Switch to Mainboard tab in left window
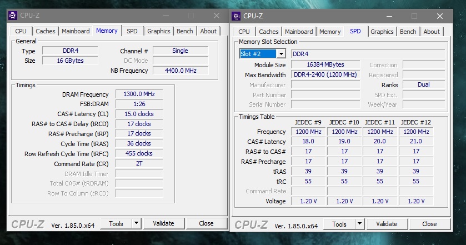The width and height of the screenshot is (466, 245). pyautogui.click(x=76, y=31)
